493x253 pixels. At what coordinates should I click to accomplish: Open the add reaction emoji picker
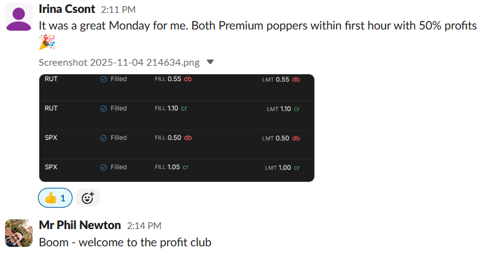point(88,198)
